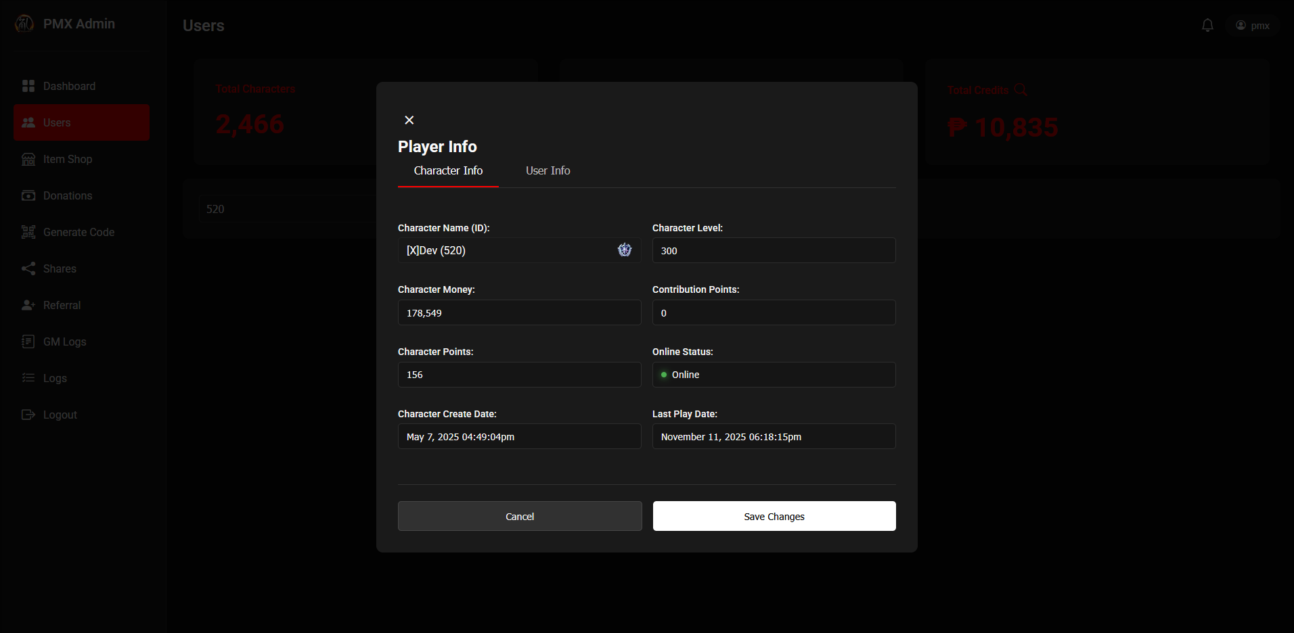1294x633 pixels.
Task: Click the Item Shop store icon
Action: [28, 159]
